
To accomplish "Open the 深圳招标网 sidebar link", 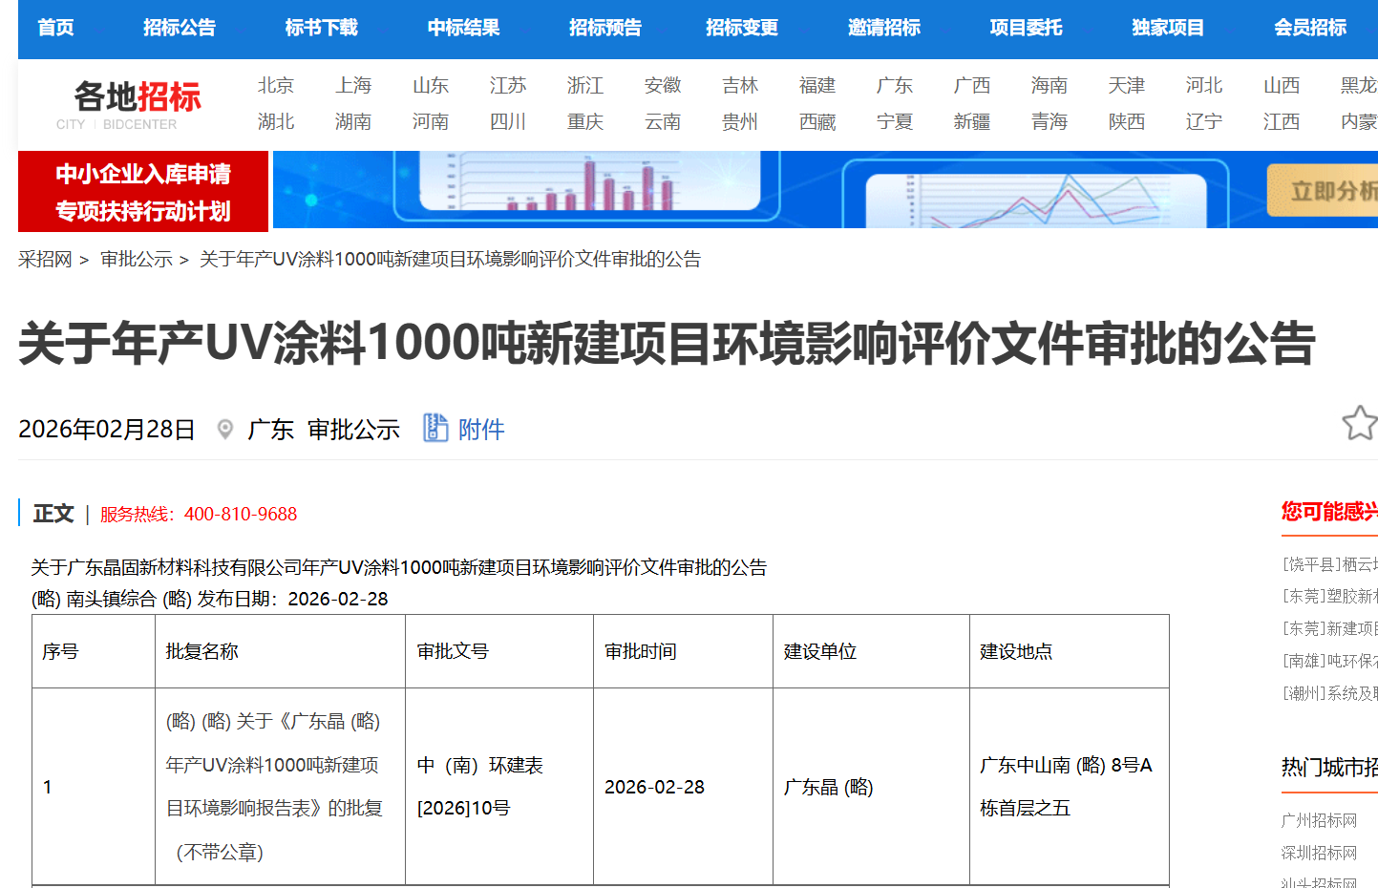I will tap(1319, 853).
